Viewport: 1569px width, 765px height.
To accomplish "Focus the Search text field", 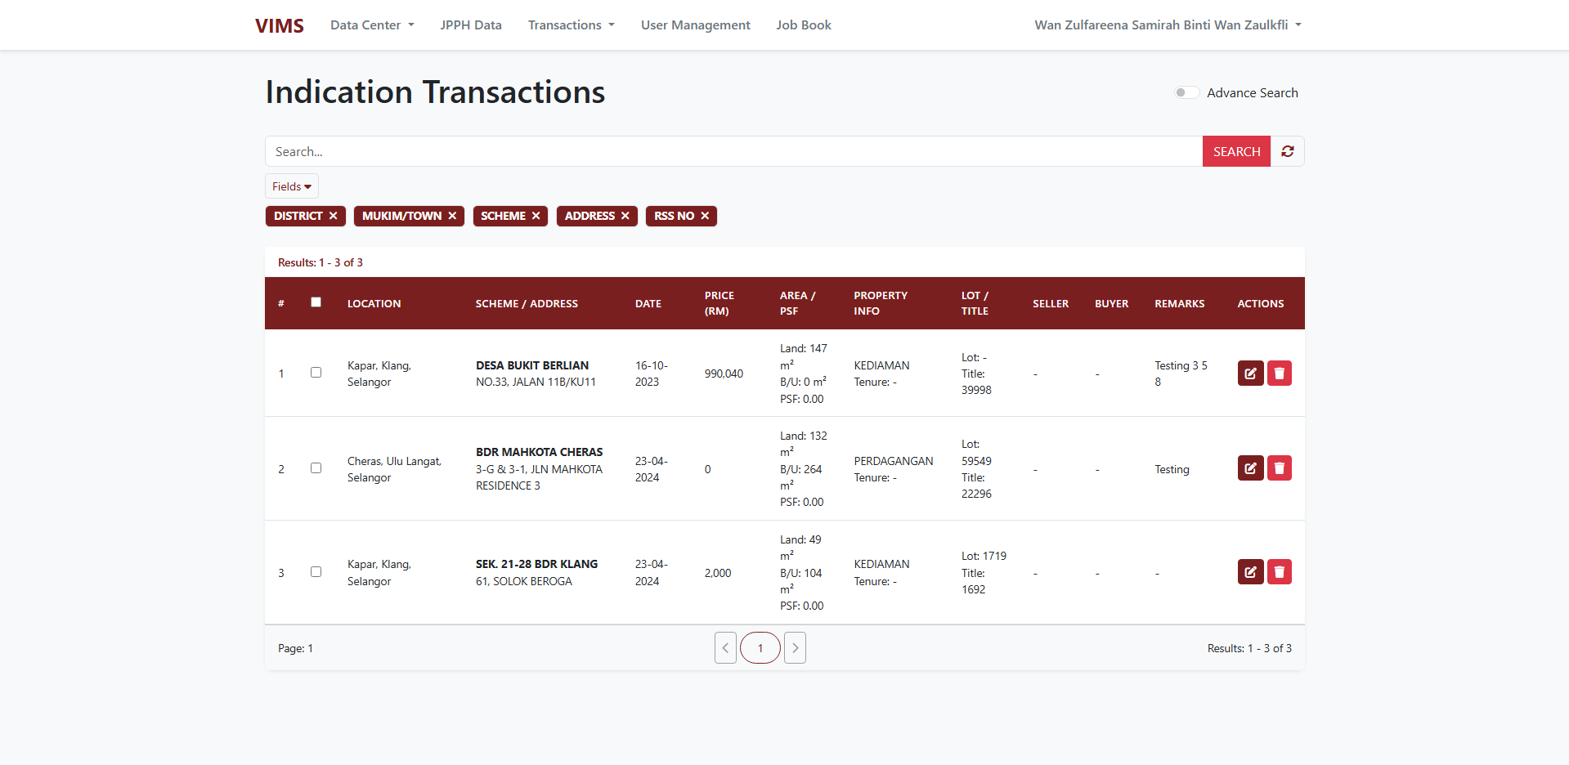I will [x=733, y=151].
